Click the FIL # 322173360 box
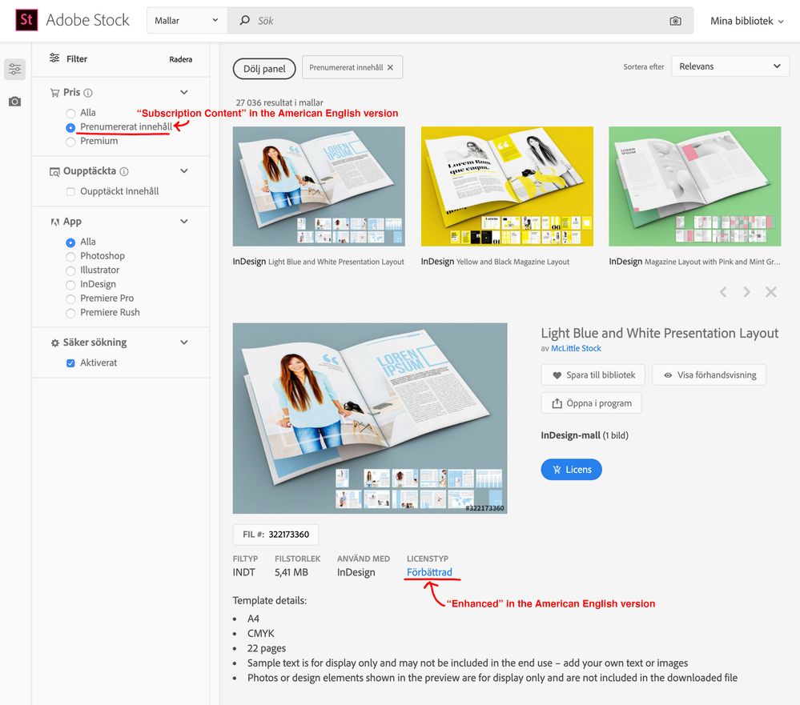 coord(275,535)
